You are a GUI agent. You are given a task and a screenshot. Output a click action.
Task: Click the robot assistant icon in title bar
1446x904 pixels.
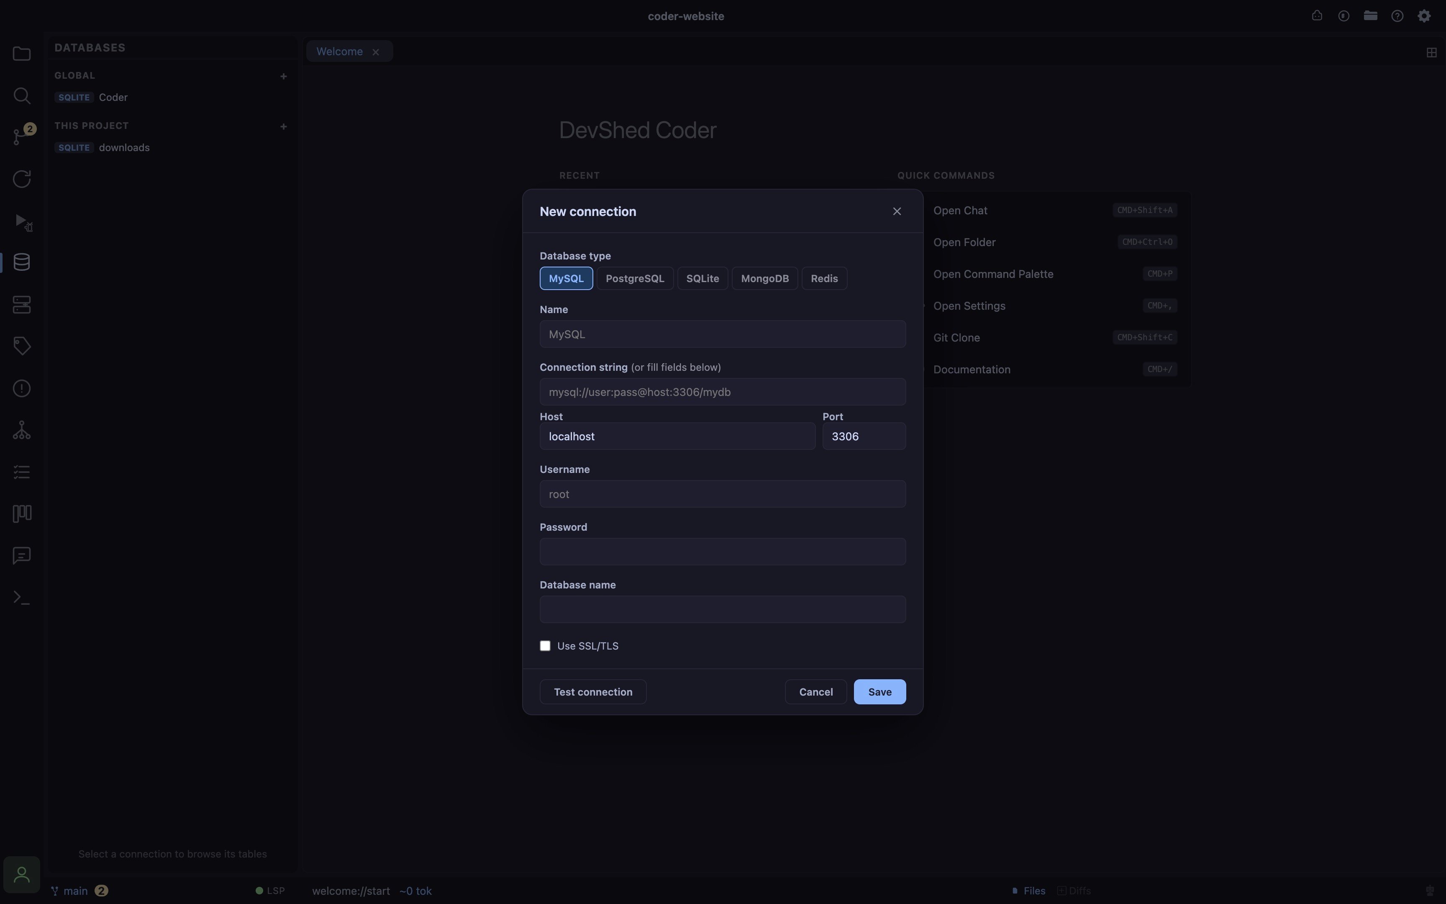pos(1317,15)
